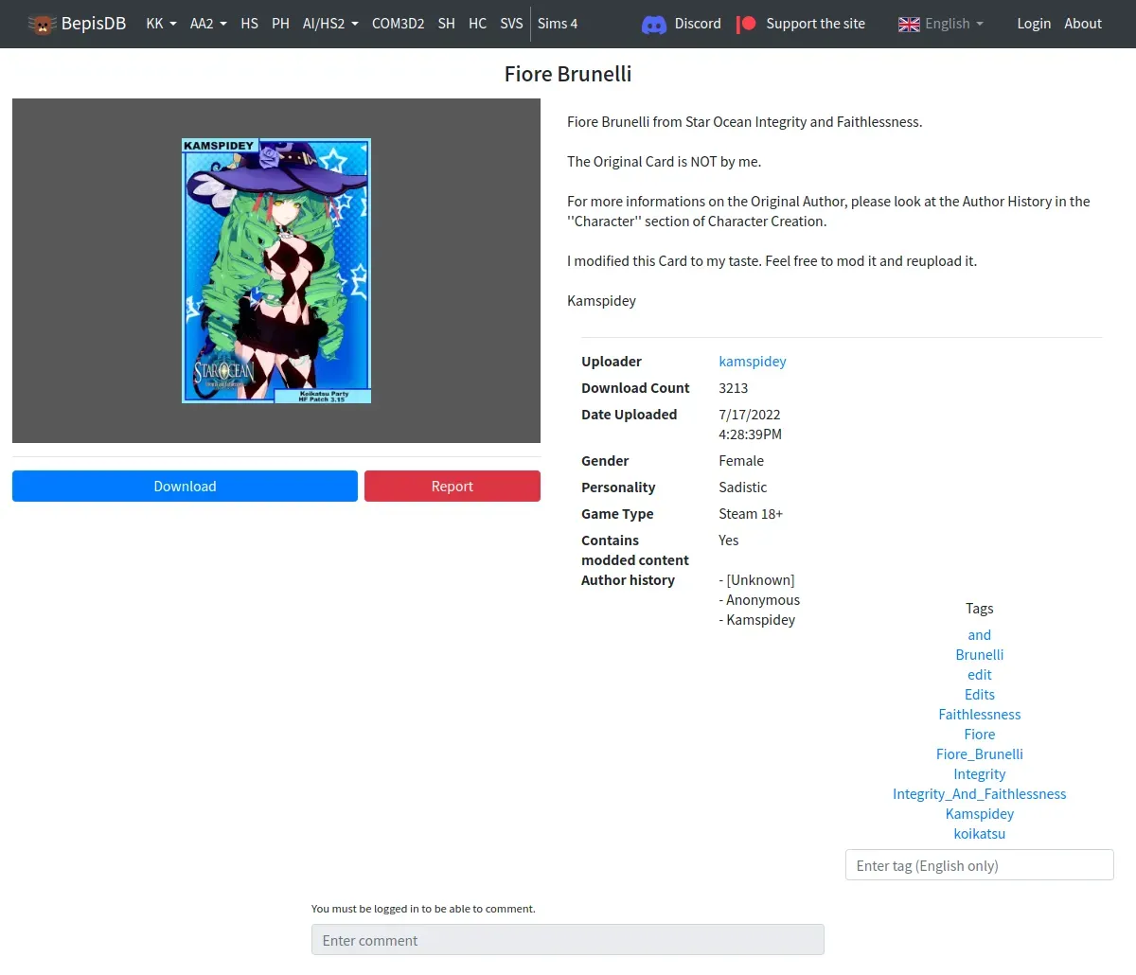
Task: Open the HS section
Action: click(x=250, y=24)
